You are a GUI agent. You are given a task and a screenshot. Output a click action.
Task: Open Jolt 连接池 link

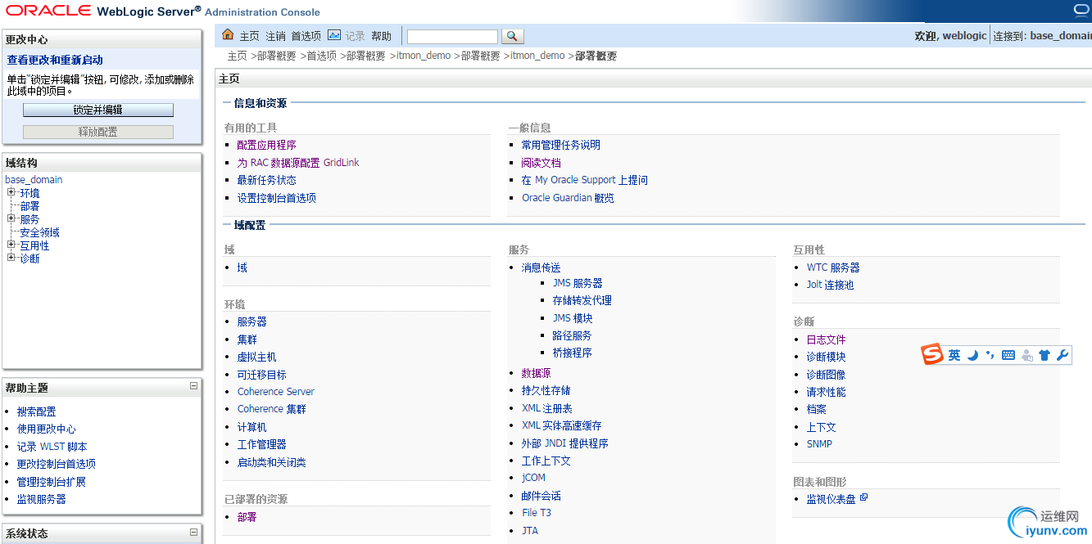tap(830, 285)
